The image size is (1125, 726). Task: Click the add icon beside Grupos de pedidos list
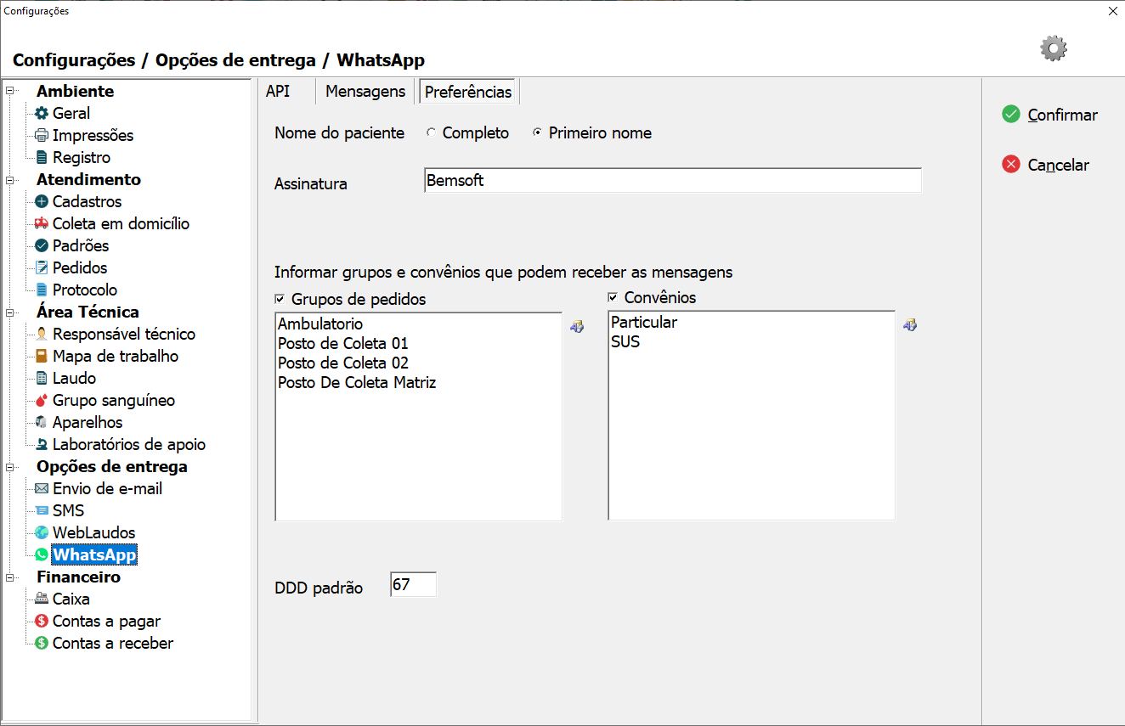(577, 325)
